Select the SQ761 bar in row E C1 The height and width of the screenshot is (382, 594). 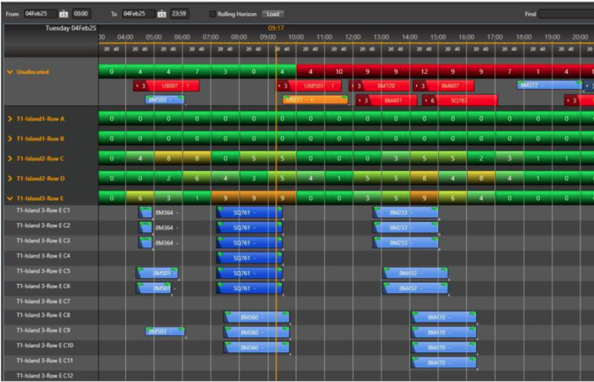click(249, 213)
